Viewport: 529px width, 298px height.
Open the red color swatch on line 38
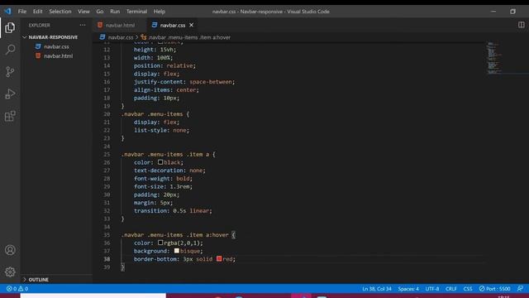point(219,259)
